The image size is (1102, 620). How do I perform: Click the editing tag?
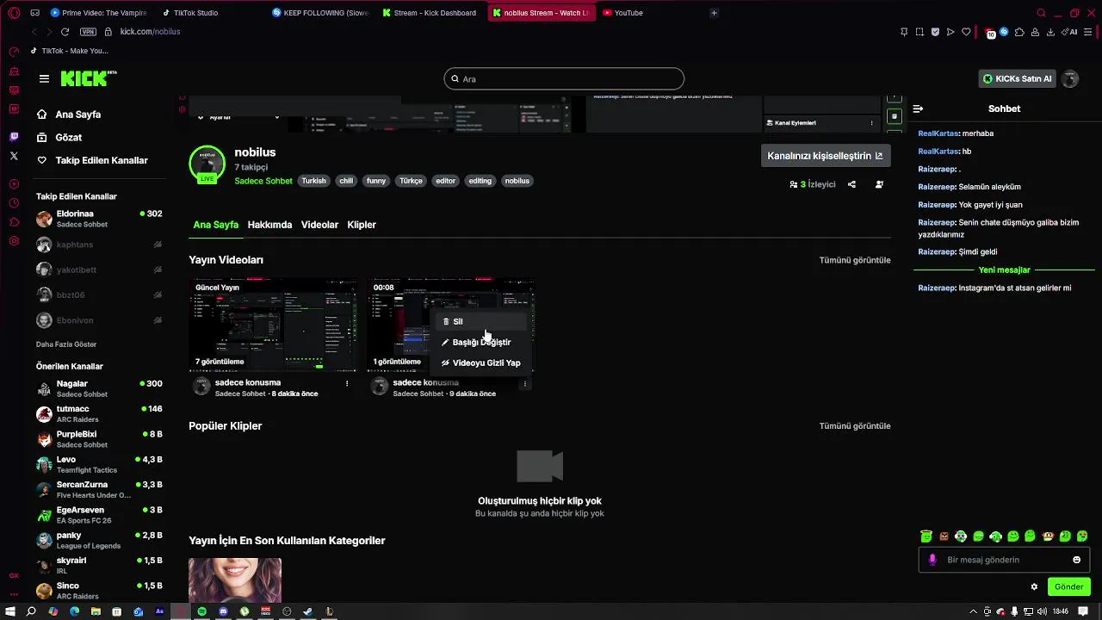pyautogui.click(x=480, y=181)
